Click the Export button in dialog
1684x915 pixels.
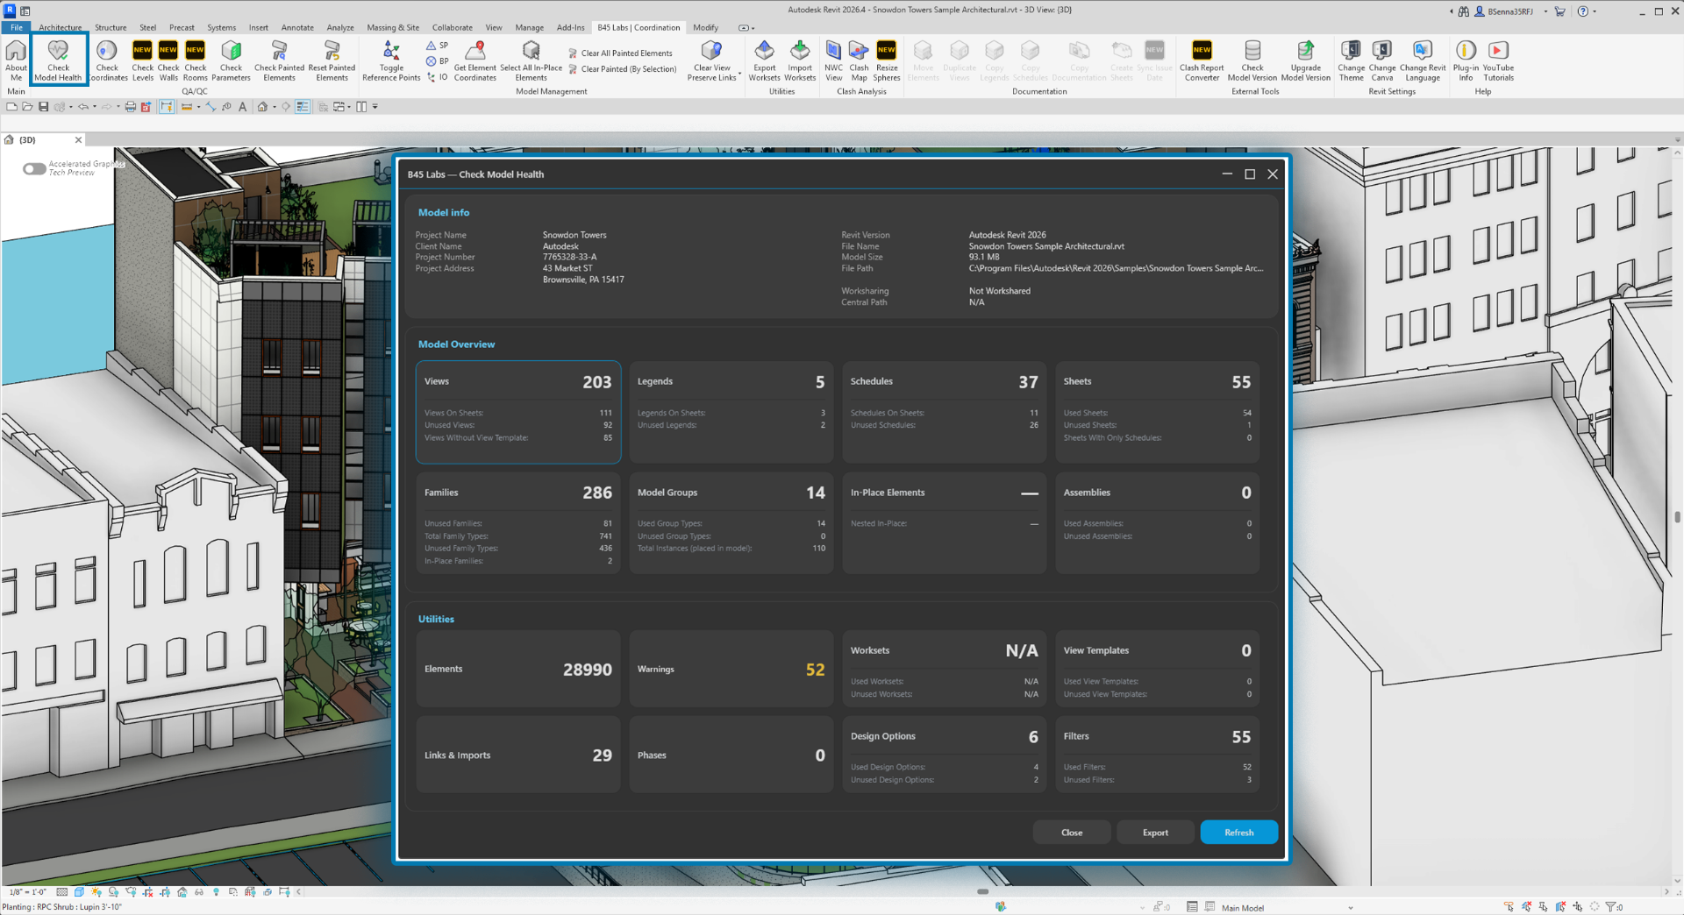click(x=1155, y=833)
